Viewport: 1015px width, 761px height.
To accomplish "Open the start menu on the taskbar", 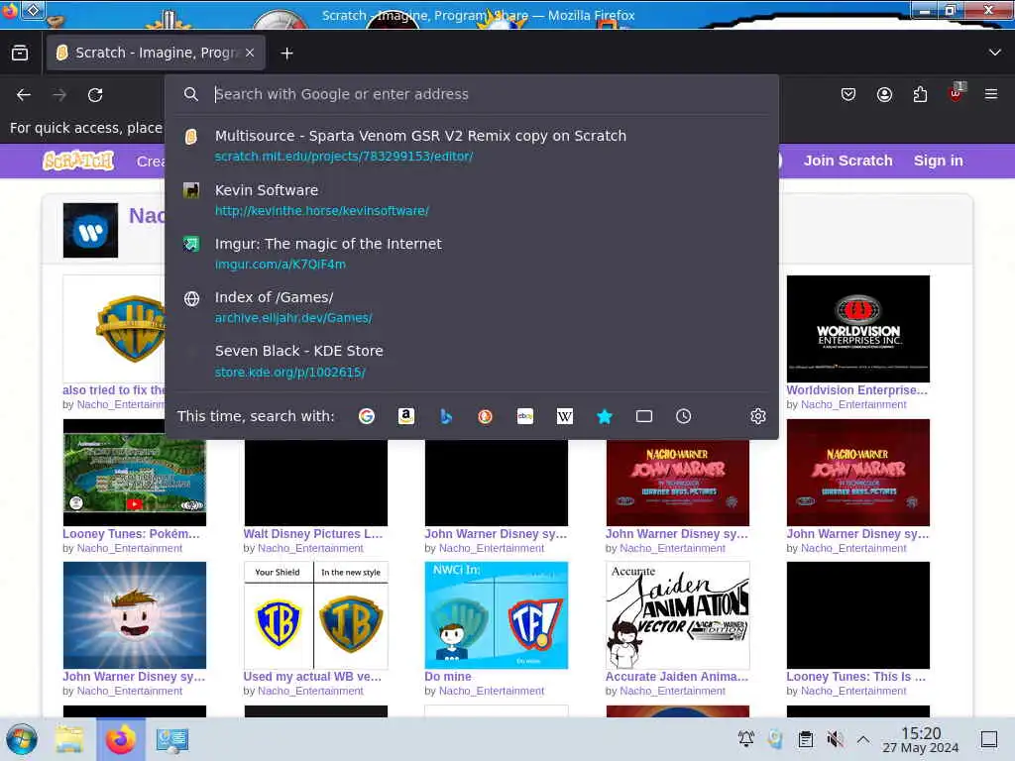I will coord(22,739).
